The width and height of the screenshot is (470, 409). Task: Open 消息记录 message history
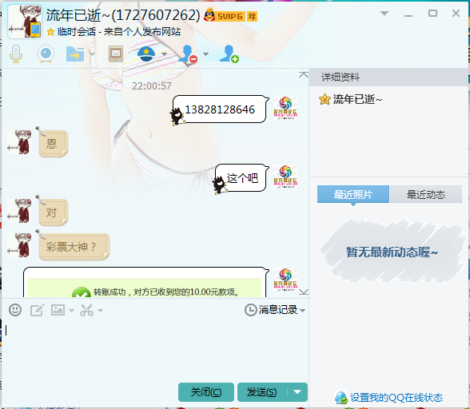[x=271, y=310]
